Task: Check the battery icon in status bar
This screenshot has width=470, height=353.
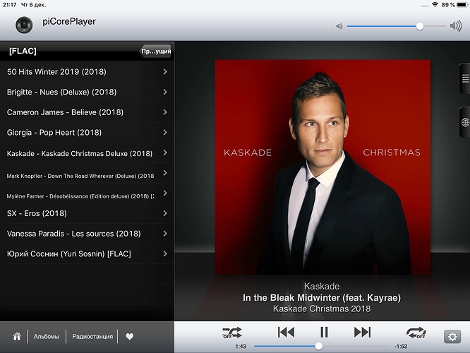Action: (462, 5)
